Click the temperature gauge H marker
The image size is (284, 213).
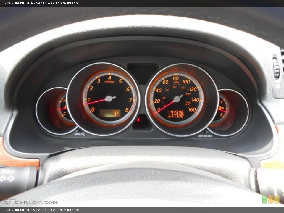(x=64, y=101)
